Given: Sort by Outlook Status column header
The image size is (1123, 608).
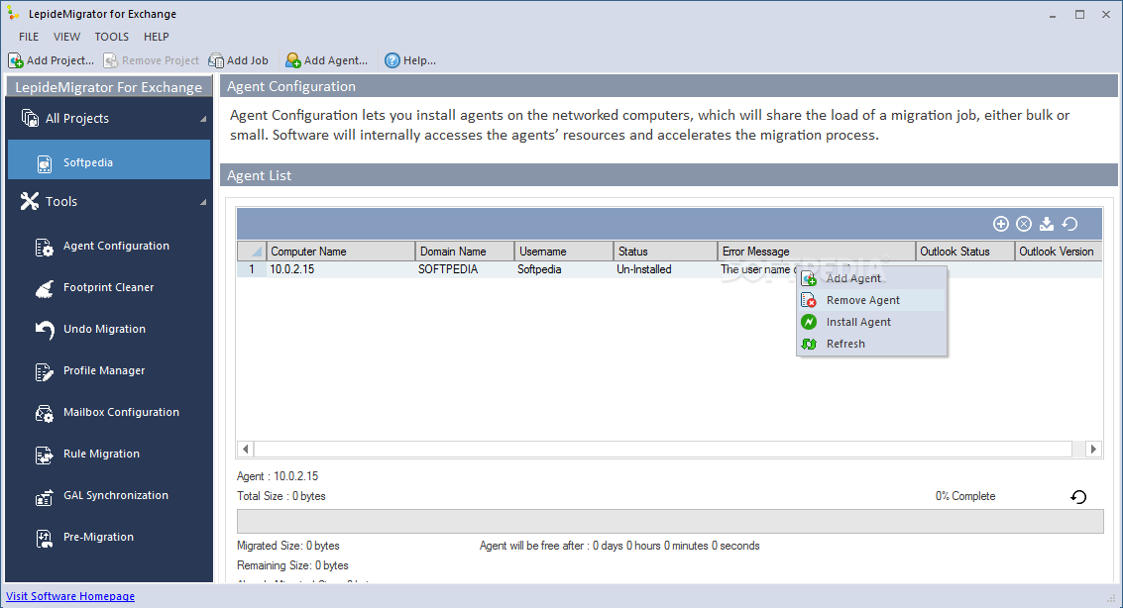Looking at the screenshot, I should (964, 252).
